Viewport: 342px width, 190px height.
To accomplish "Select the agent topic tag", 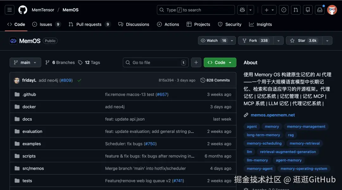I will 252,127.
